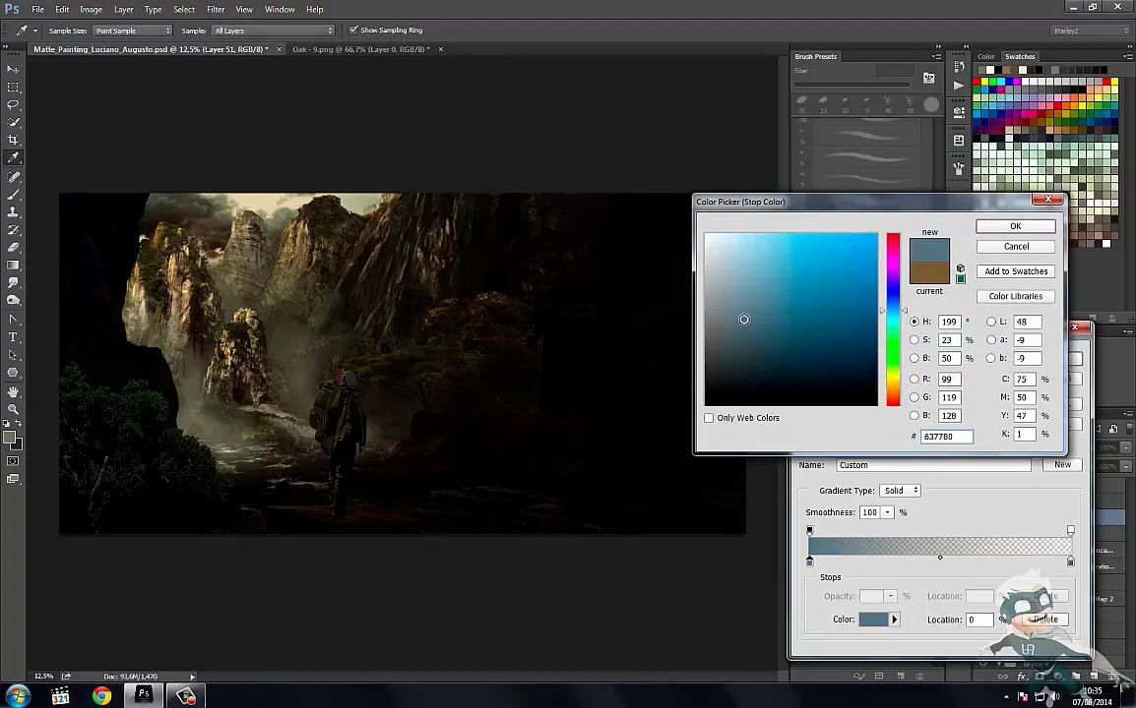This screenshot has height=708, width=1136.
Task: Click the hex color input field
Action: 947,437
